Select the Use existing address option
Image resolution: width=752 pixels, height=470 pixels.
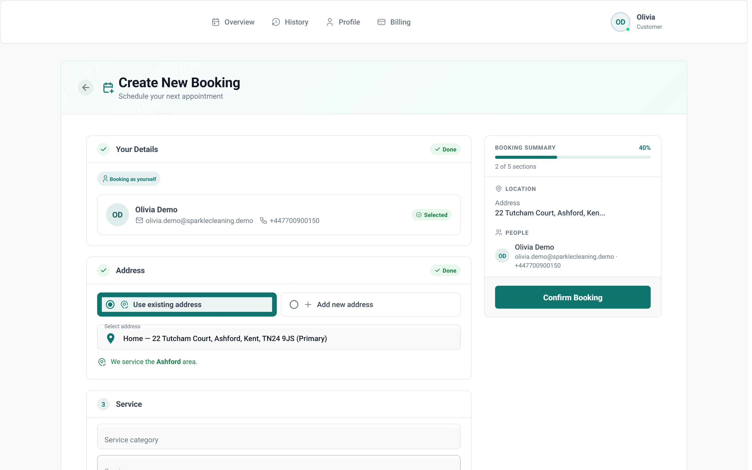pyautogui.click(x=187, y=305)
